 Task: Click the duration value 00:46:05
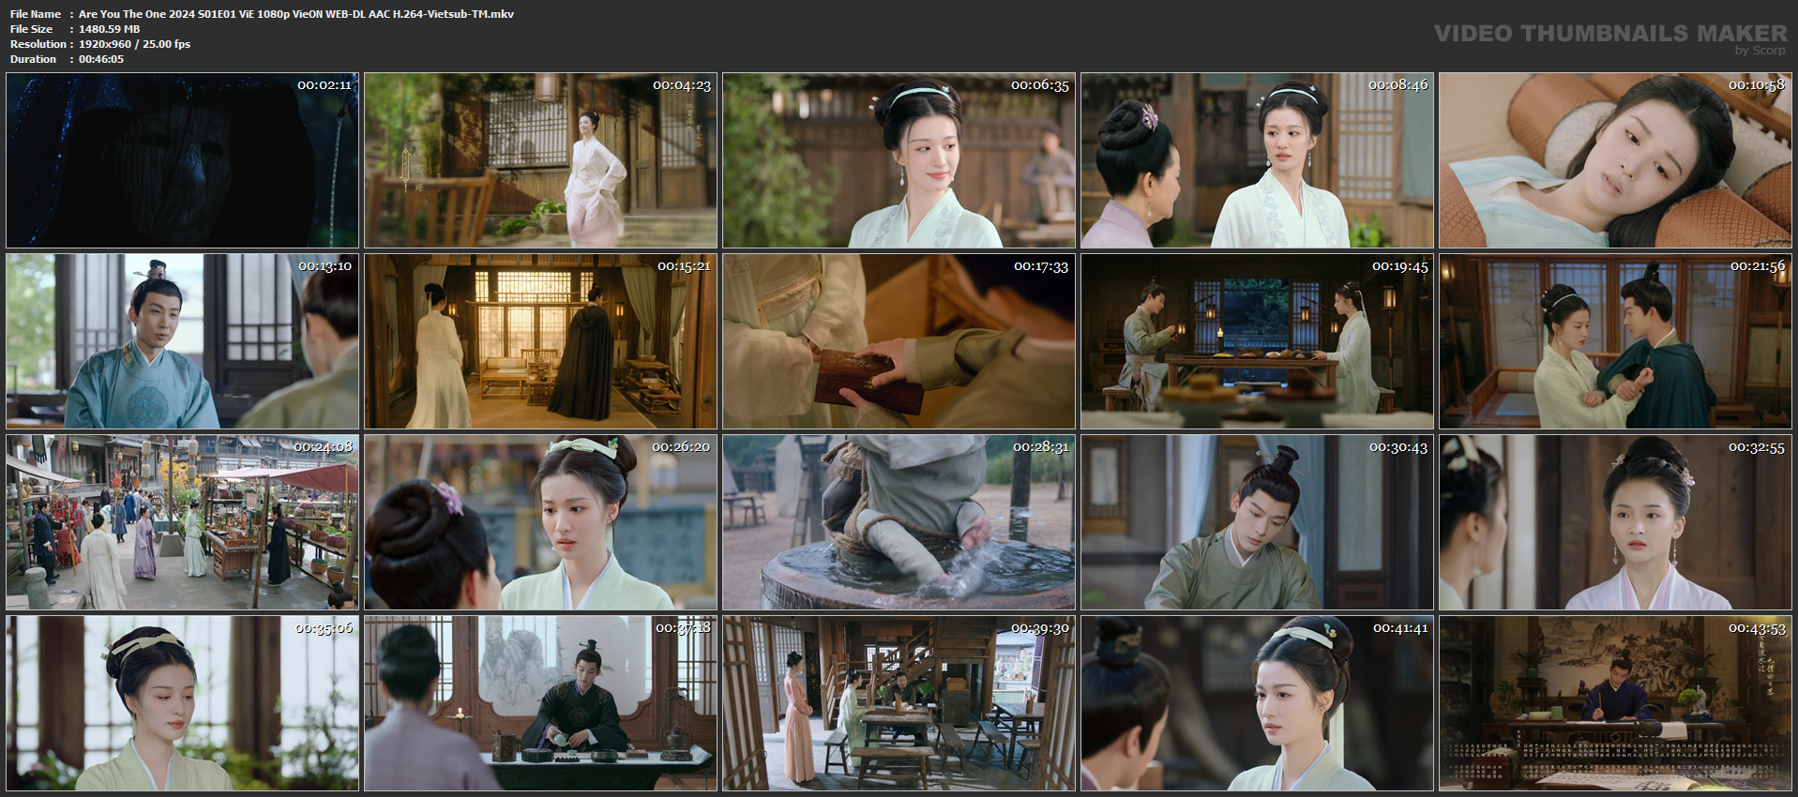(x=101, y=59)
